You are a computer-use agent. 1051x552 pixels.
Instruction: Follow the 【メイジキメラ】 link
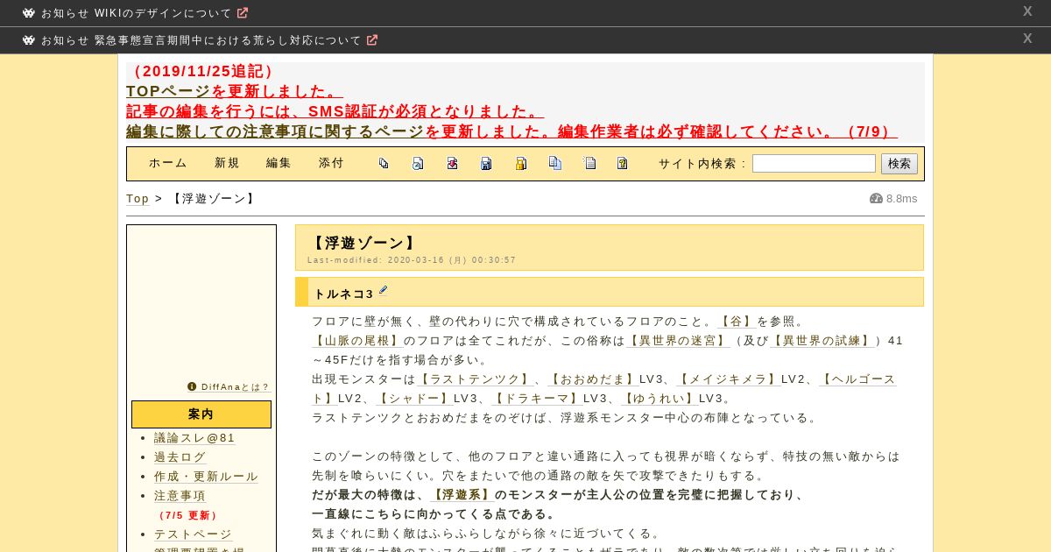pyautogui.click(x=729, y=379)
